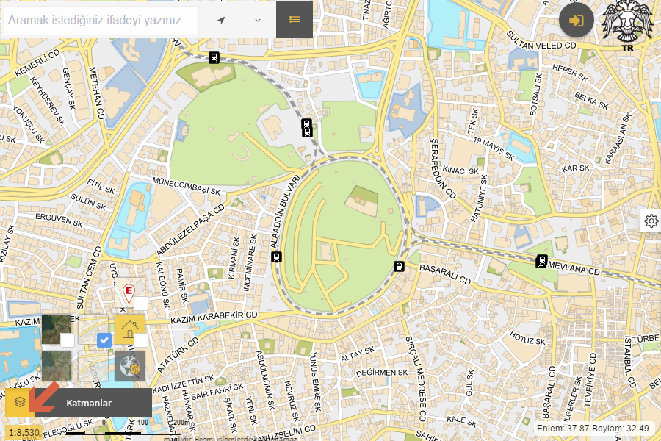Check the satellite imagery basemap checkbox
Screen dimensions: 661x441
67,340
